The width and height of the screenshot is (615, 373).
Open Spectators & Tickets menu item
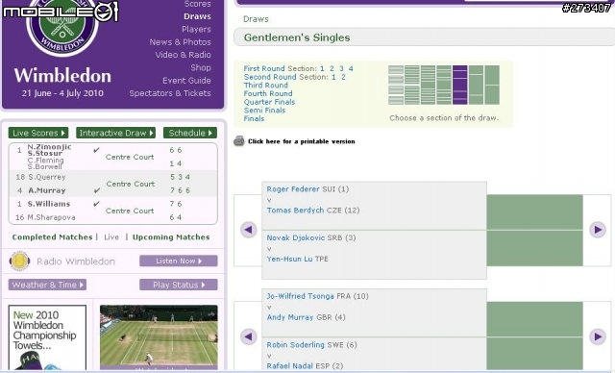pos(170,93)
